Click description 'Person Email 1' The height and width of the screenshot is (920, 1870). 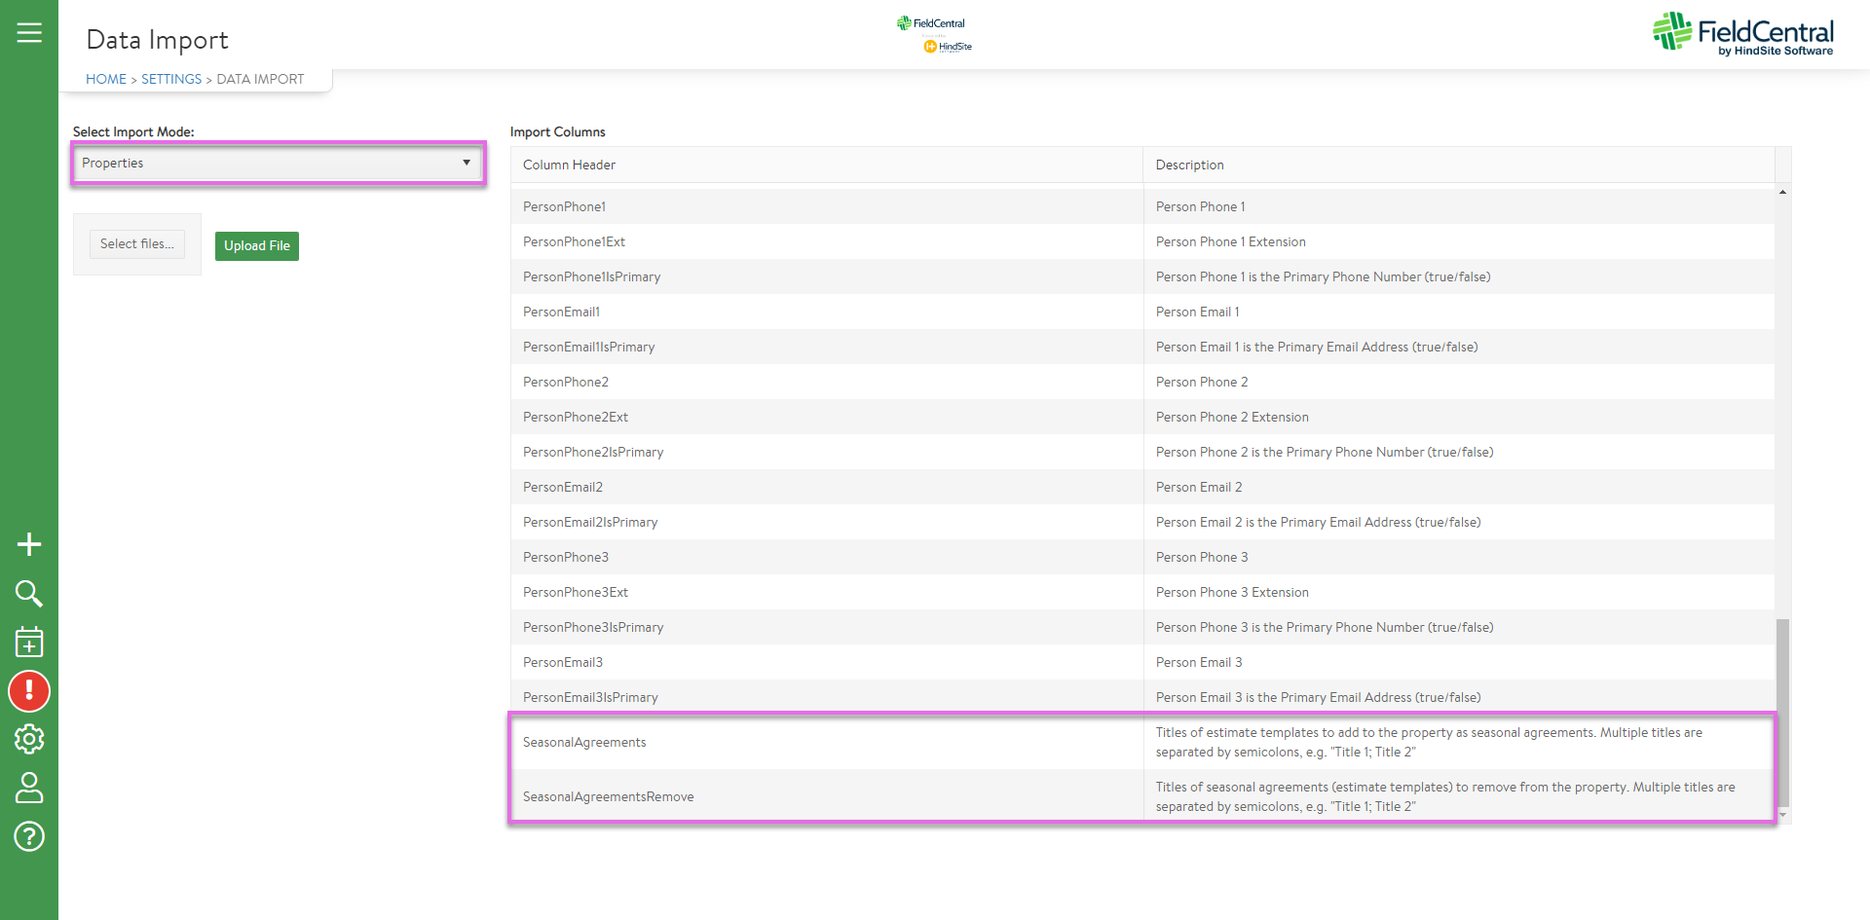coord(1197,312)
